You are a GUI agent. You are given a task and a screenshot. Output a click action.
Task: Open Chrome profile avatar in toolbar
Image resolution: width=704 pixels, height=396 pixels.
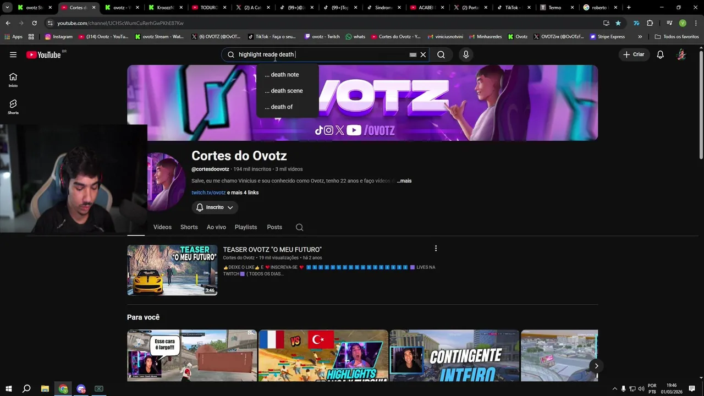pos(683,23)
